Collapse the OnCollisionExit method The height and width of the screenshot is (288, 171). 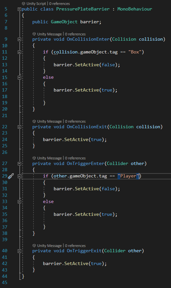point(19,127)
